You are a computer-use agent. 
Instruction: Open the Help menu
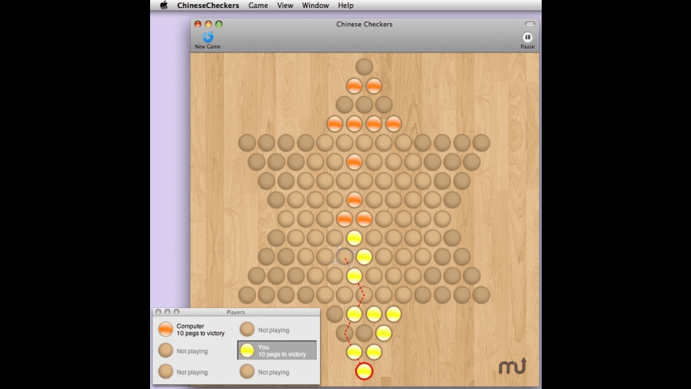click(345, 6)
